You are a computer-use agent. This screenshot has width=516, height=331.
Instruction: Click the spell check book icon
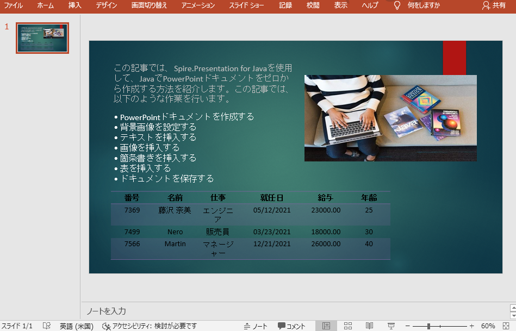coord(47,326)
